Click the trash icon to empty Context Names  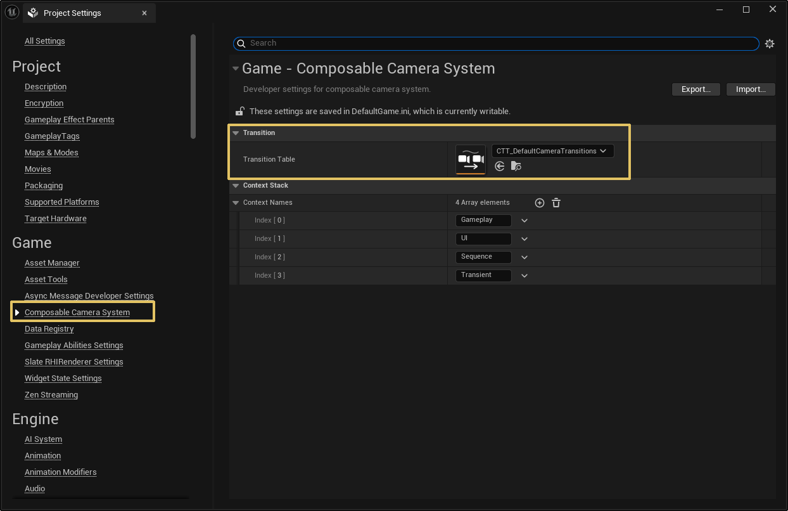tap(556, 203)
